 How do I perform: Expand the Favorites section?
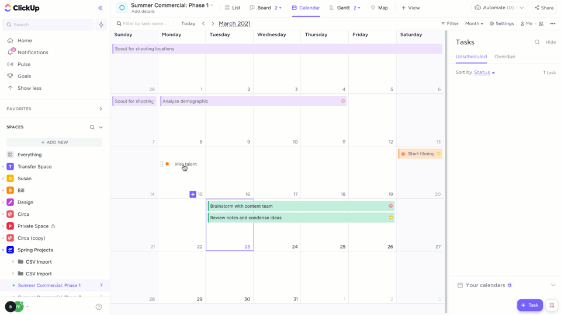coord(101,109)
